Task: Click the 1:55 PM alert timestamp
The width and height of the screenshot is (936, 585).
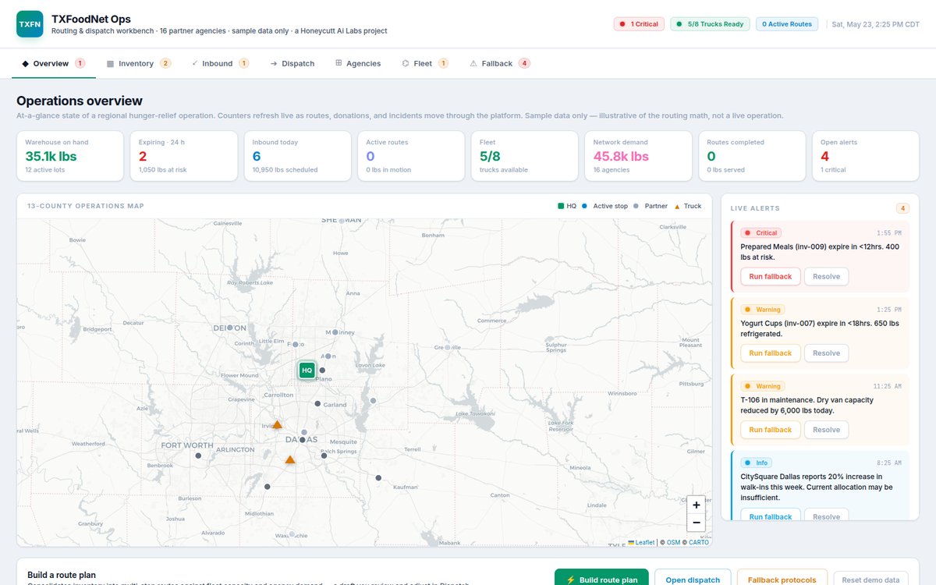Action: [x=888, y=232]
